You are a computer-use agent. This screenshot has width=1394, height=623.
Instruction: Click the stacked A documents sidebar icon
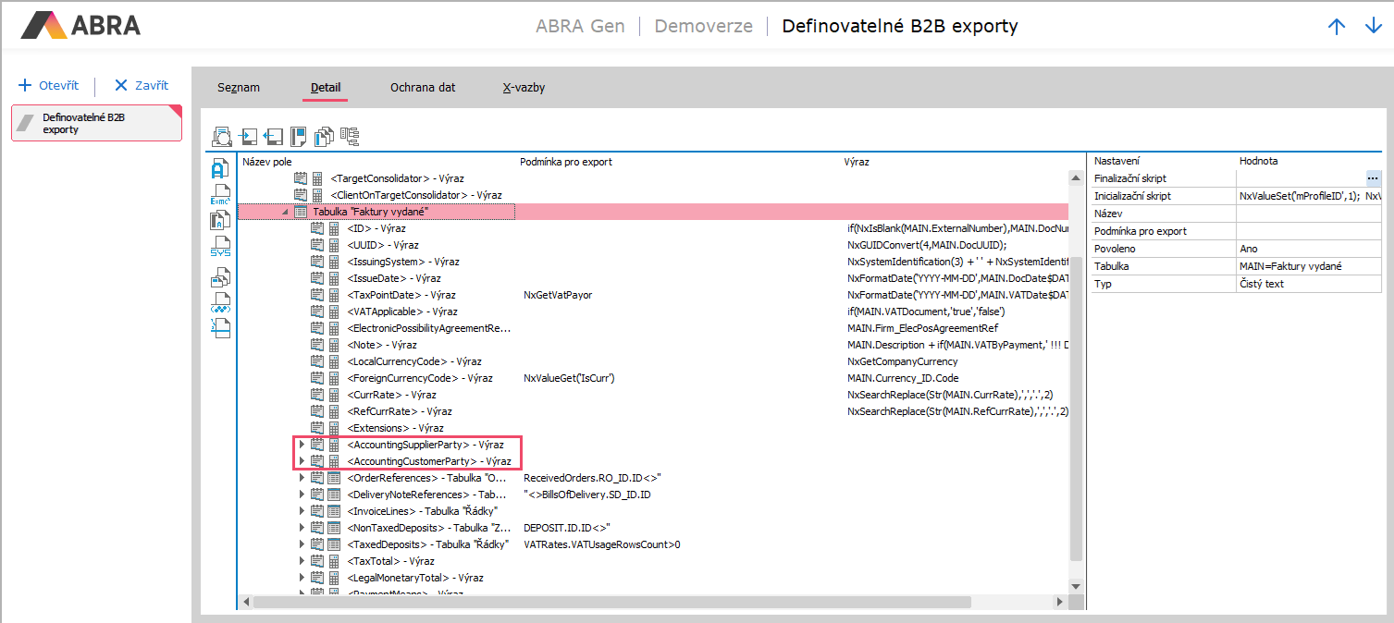(220, 220)
